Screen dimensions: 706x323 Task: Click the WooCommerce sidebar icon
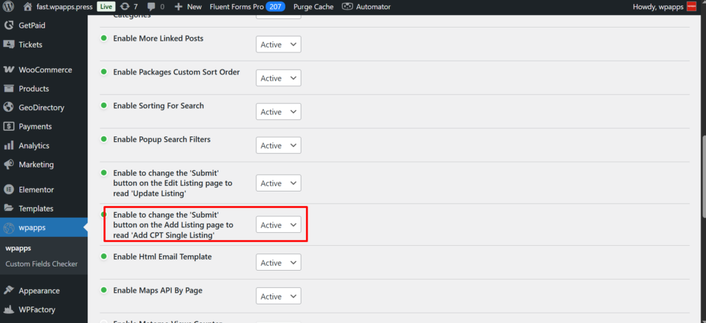(x=9, y=70)
